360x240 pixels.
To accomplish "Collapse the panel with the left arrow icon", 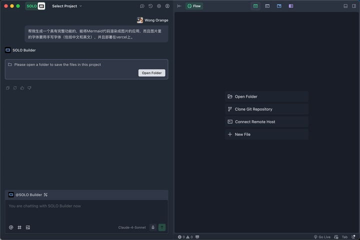I will pyautogui.click(x=179, y=6).
